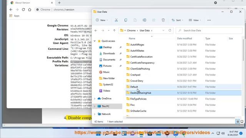Select Documents in Quick access
The image size is (246, 138).
pyautogui.click(x=109, y=60)
